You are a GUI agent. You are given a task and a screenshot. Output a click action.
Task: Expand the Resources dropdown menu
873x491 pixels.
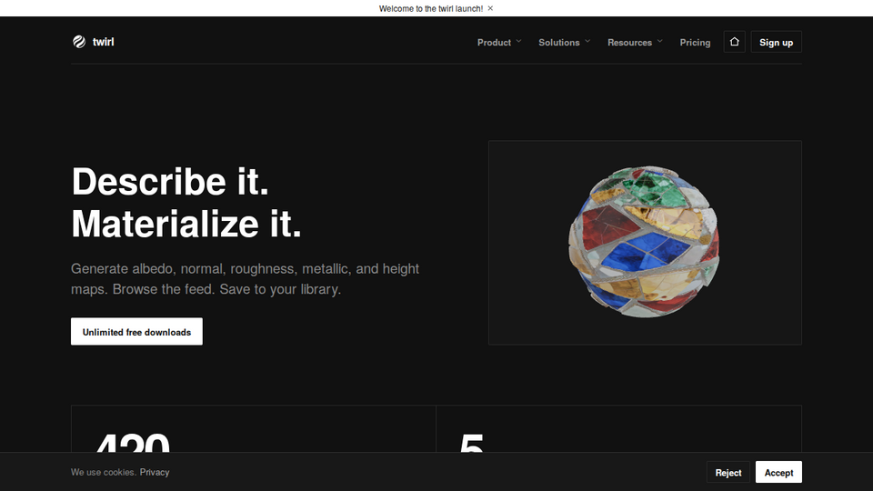[x=636, y=43]
